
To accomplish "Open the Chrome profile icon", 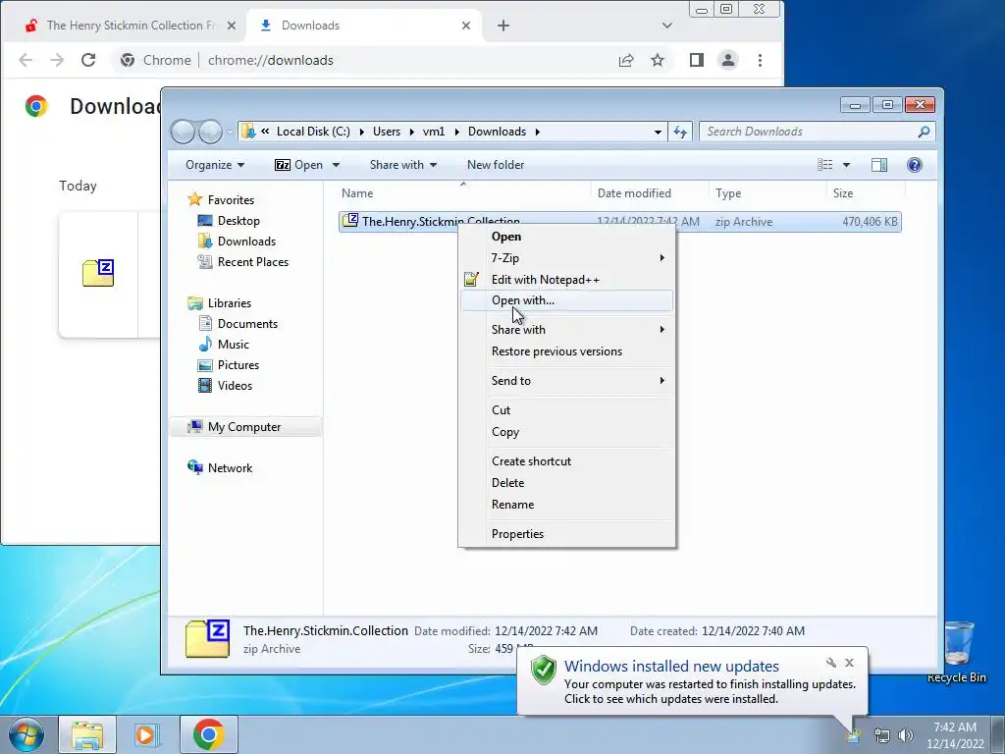I will tap(728, 60).
